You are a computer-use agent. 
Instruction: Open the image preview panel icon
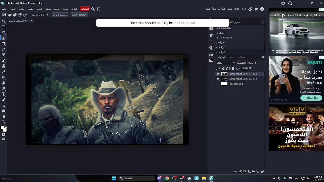click(211, 61)
